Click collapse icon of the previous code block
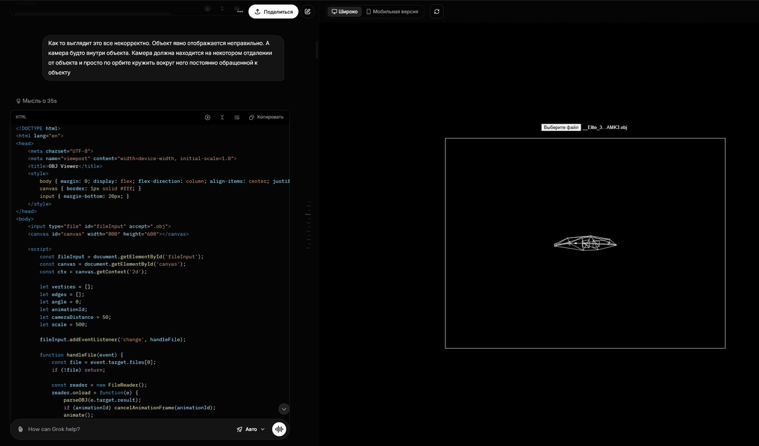The width and height of the screenshot is (759, 446). (x=222, y=8)
